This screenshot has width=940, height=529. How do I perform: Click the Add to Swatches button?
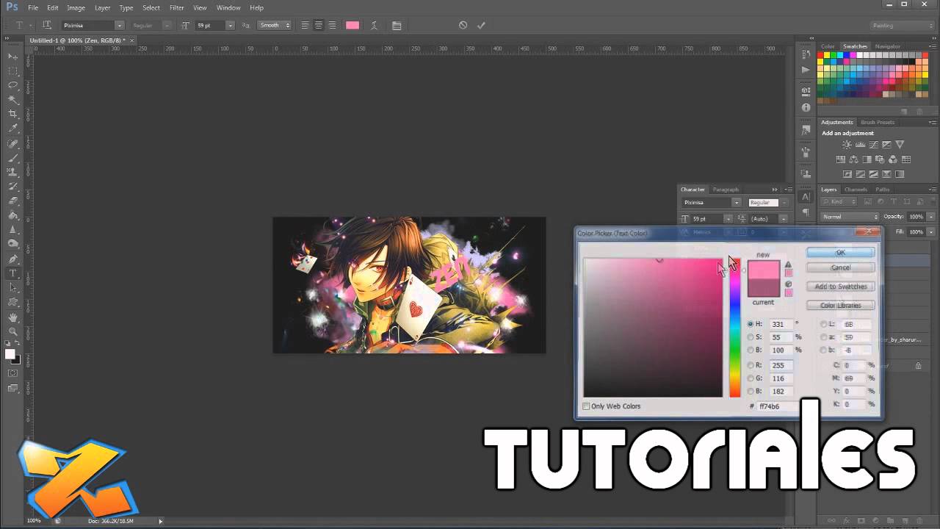pos(841,287)
